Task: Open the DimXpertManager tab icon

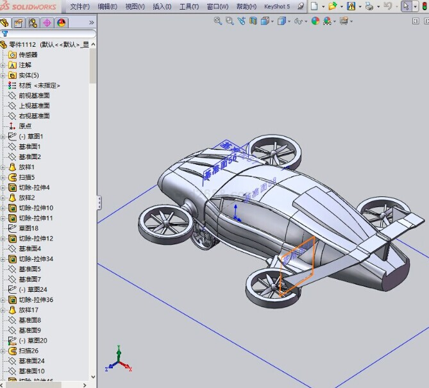Action: (x=47, y=23)
